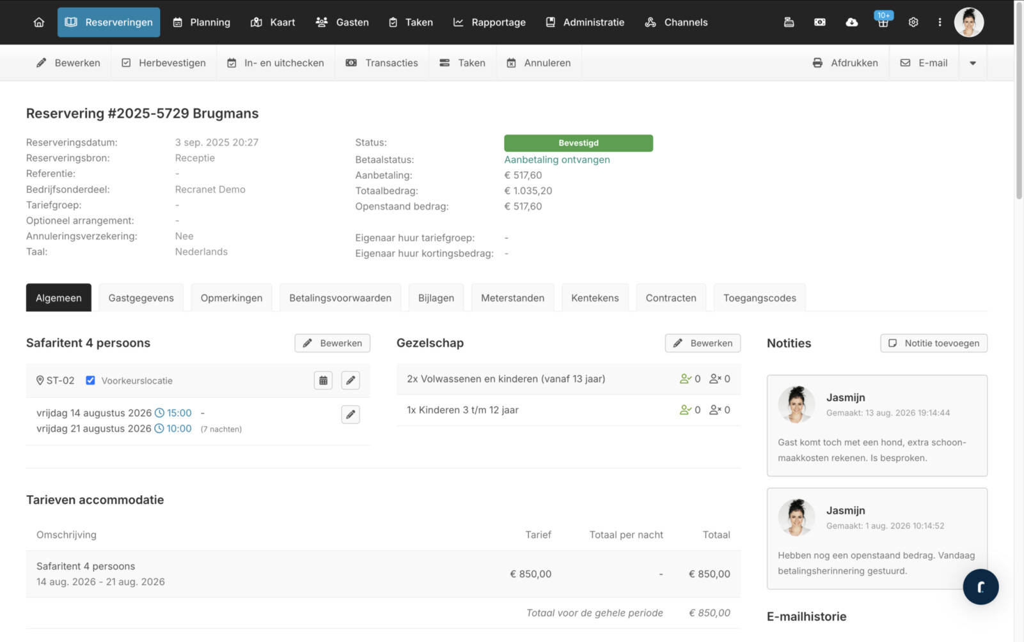
Task: Click Notitie toevoegen button
Action: click(x=934, y=344)
